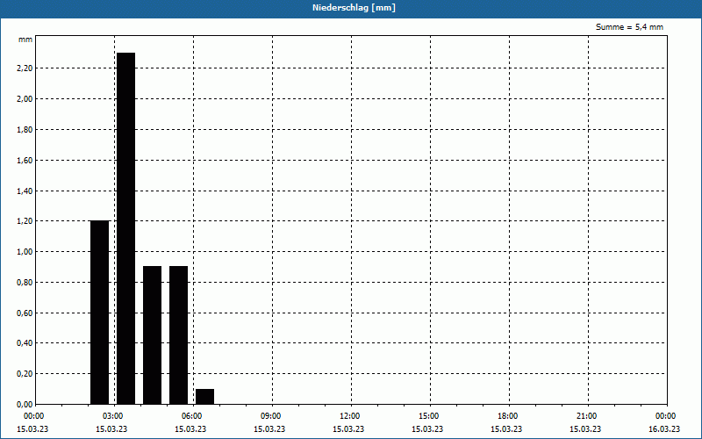Click the 1,80 y-axis label
Screen dimensions: 702x439
25,129
